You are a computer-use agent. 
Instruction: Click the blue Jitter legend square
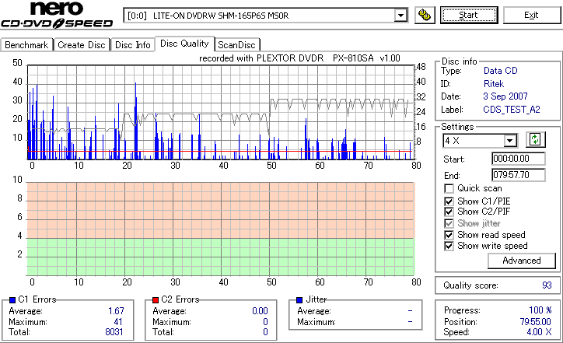point(299,299)
